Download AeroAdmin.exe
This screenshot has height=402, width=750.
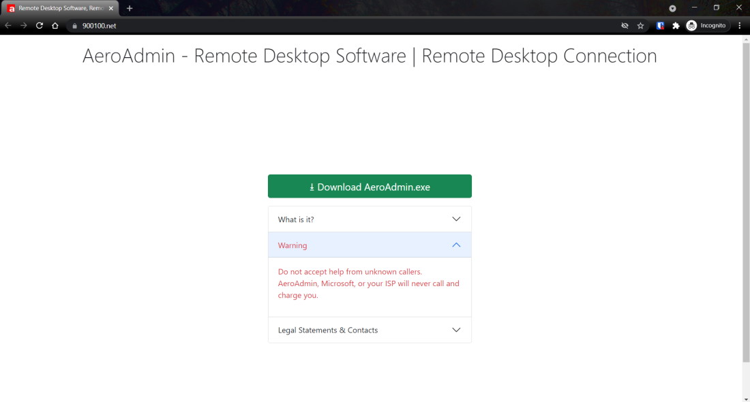click(x=370, y=187)
